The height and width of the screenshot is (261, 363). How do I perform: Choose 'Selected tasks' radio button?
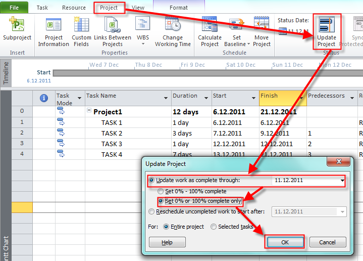(214, 227)
